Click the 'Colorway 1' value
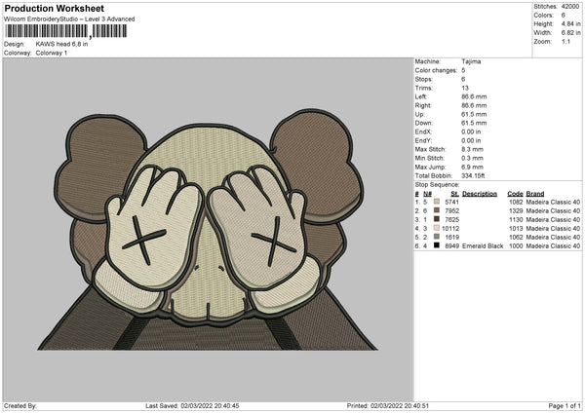 [x=52, y=53]
